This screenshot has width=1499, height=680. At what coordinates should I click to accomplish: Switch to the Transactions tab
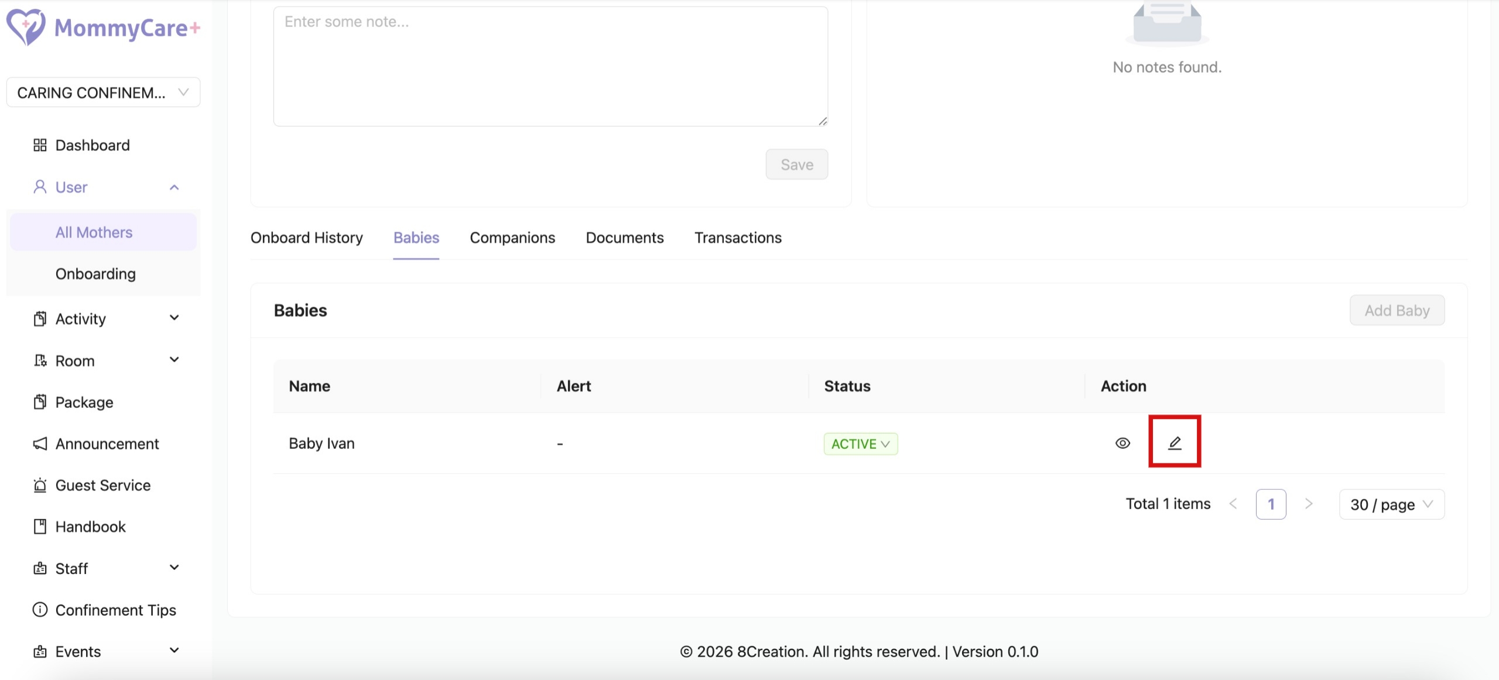pos(737,238)
